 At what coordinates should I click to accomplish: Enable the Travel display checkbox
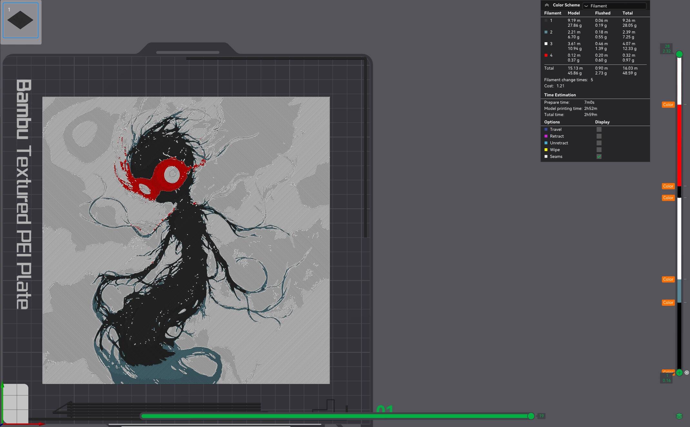point(599,130)
